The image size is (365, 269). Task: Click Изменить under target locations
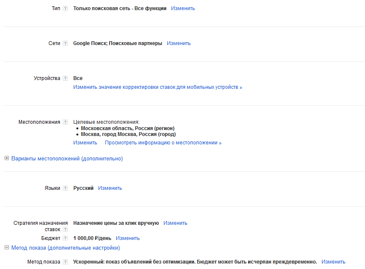85,143
